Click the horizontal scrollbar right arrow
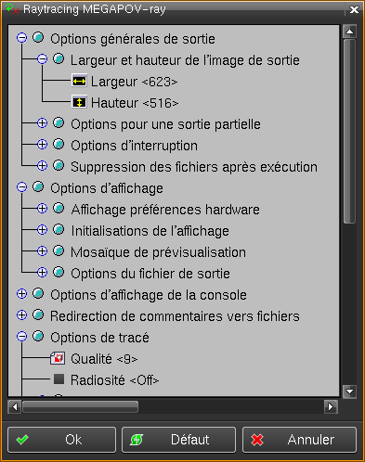The image size is (365, 462). (331, 406)
